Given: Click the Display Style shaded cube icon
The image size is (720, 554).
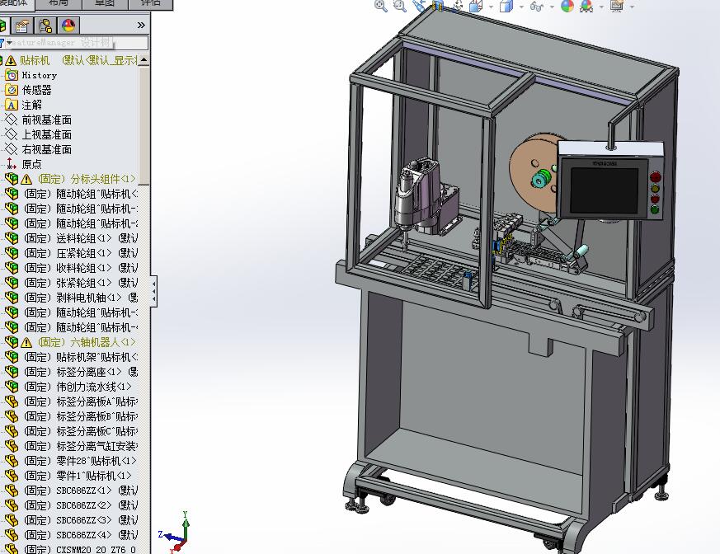Looking at the screenshot, I should [506, 6].
